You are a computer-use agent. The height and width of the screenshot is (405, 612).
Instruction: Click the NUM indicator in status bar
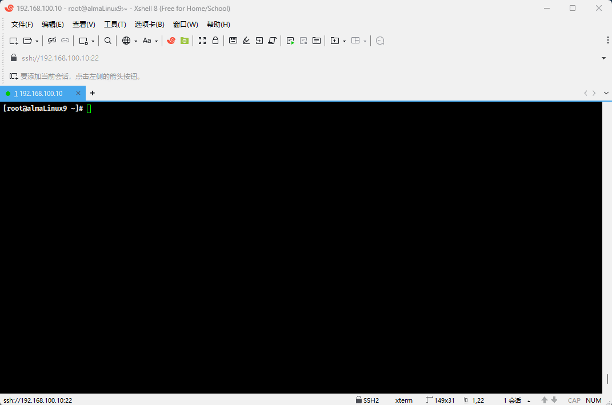pyautogui.click(x=593, y=400)
